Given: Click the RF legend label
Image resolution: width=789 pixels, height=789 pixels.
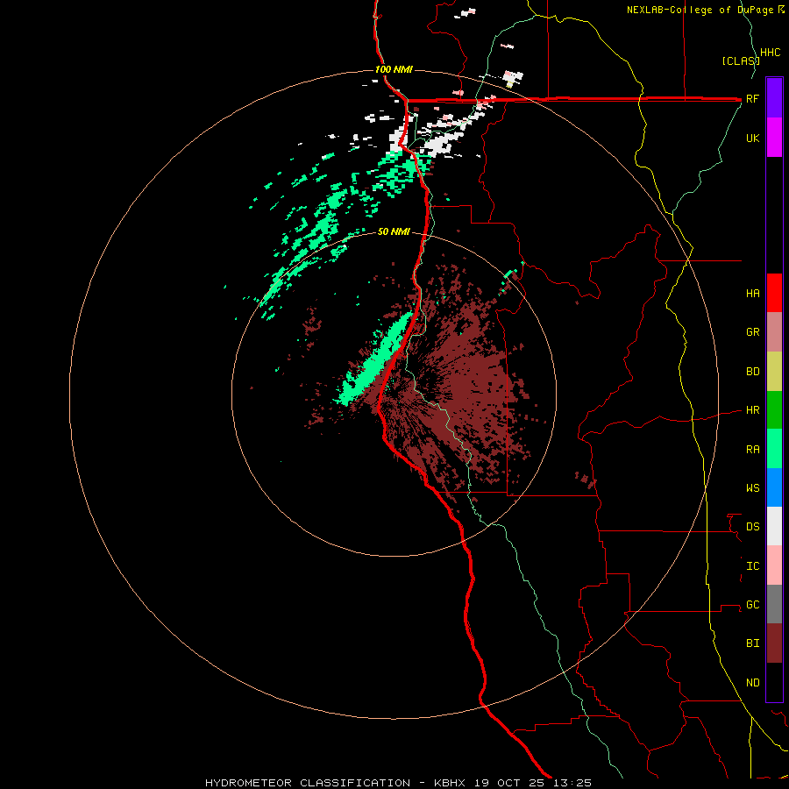Looking at the screenshot, I should (x=753, y=98).
